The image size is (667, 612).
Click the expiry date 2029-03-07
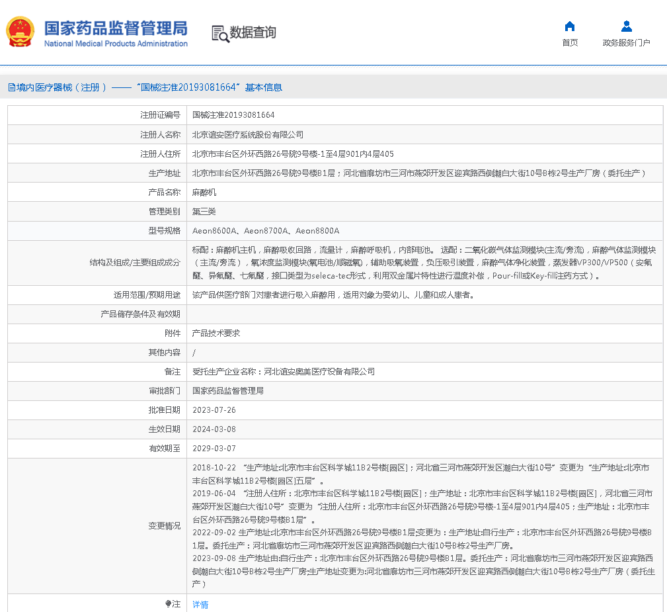point(214,449)
